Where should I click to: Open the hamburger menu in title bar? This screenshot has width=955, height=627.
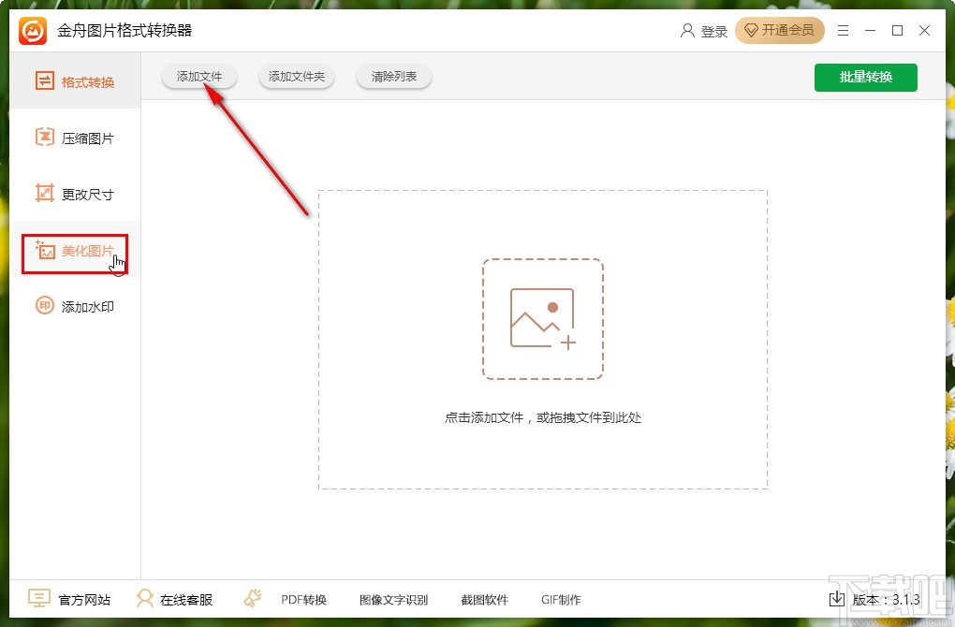(842, 30)
